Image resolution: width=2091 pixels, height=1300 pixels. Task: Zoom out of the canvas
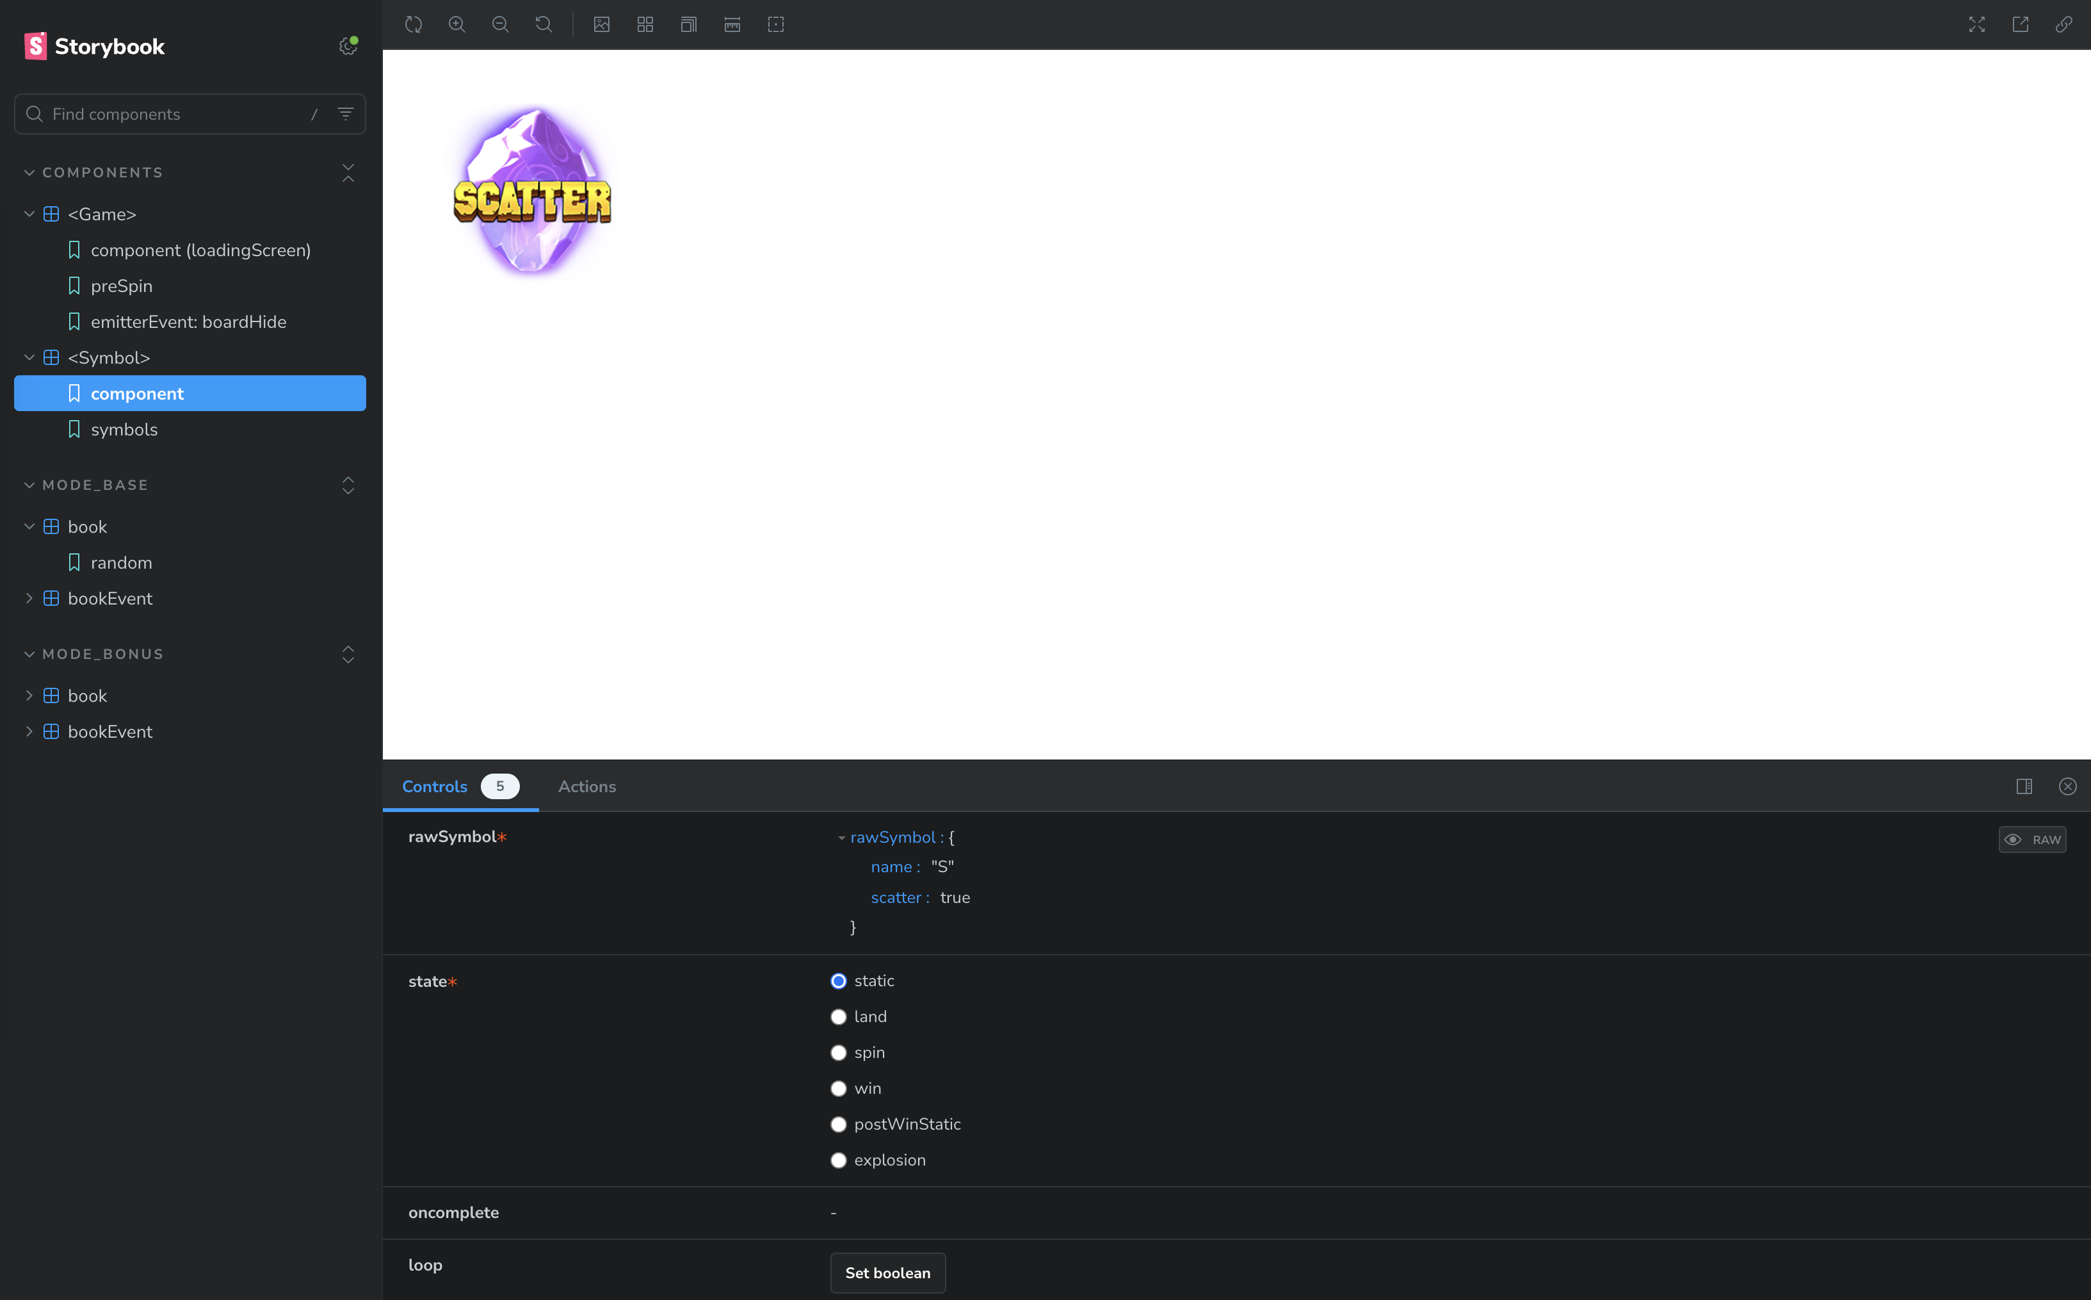[500, 24]
